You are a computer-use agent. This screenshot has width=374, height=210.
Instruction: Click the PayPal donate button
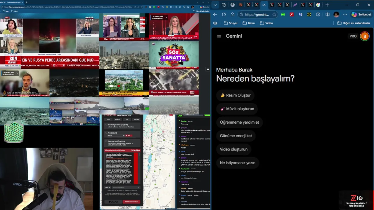[113, 202]
